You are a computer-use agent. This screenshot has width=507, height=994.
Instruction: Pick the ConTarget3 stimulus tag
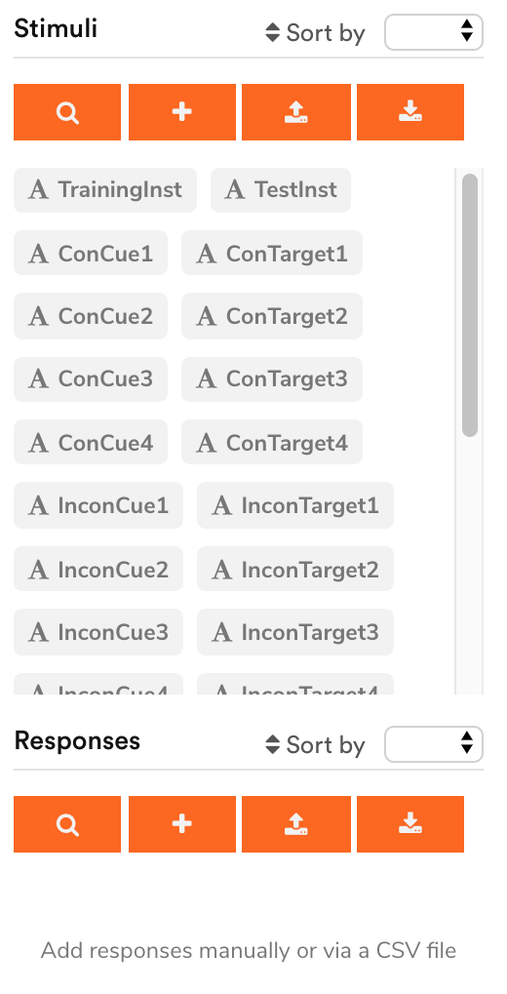coord(272,379)
